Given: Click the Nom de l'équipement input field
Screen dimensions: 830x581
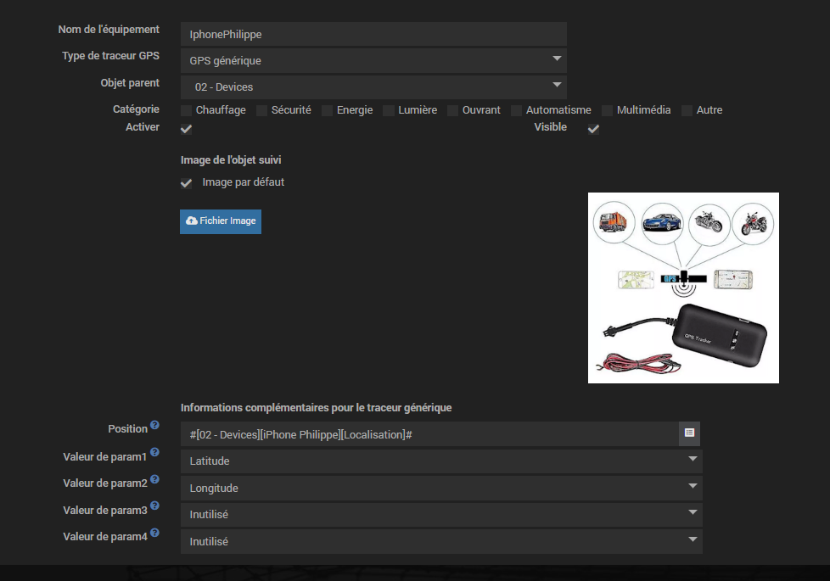Looking at the screenshot, I should coord(373,35).
